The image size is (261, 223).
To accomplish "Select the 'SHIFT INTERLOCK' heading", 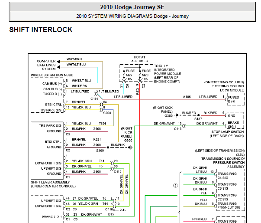I will pyautogui.click(x=41, y=30).
